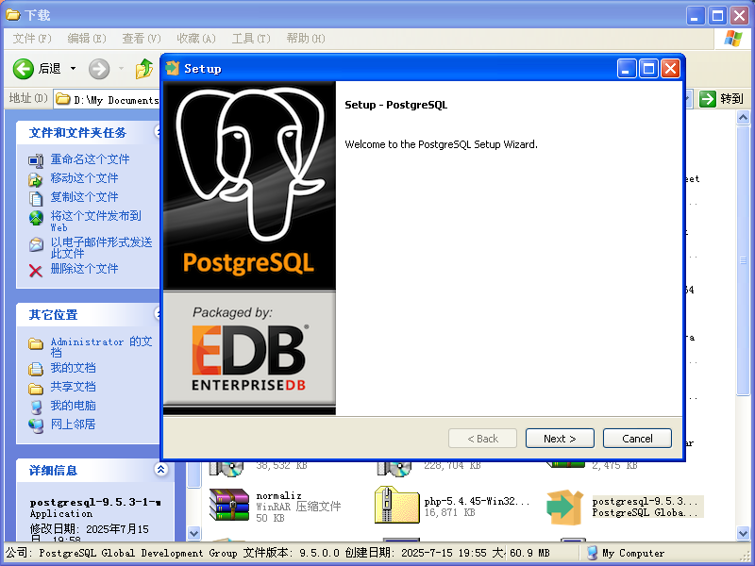The width and height of the screenshot is (755, 566).
Task: Click the file list vertical scrollbar thumb
Action: pyautogui.click(x=743, y=260)
